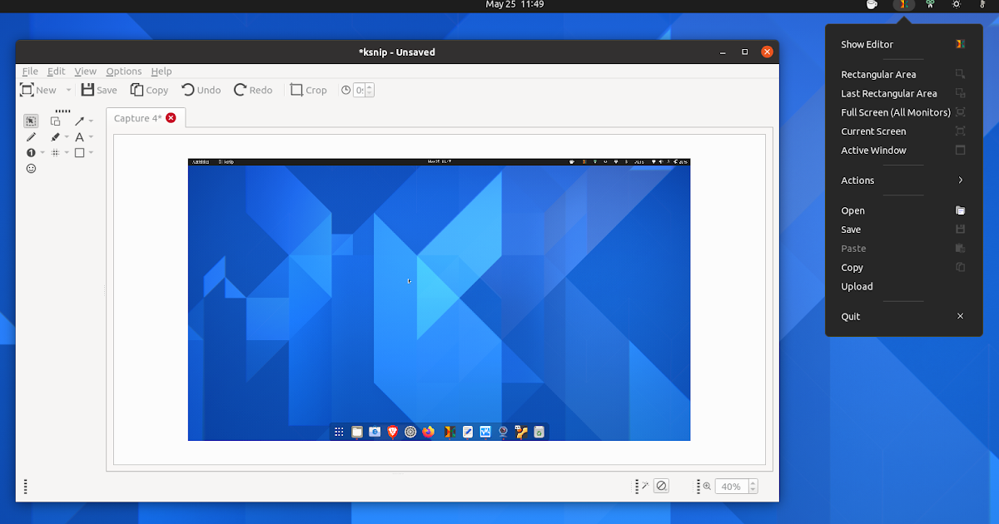Open the Sticker emoji tool

tap(32, 169)
